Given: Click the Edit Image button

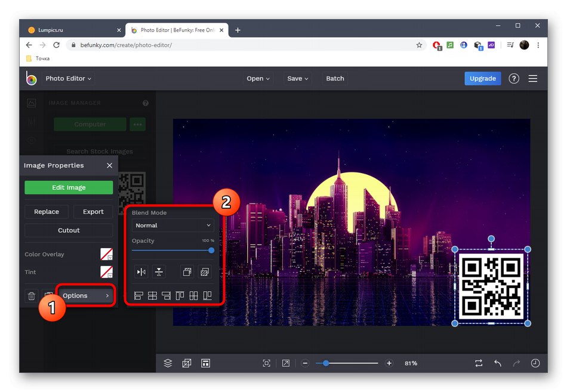Looking at the screenshot, I should [x=69, y=187].
